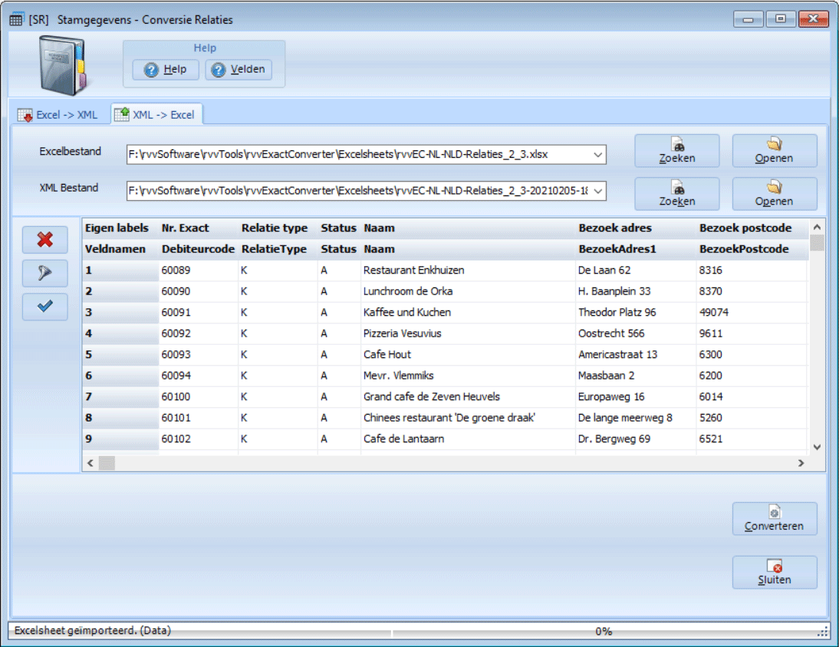This screenshot has width=839, height=647.
Task: Click the 'Debiteurcode' field name cell
Action: pyautogui.click(x=198, y=249)
